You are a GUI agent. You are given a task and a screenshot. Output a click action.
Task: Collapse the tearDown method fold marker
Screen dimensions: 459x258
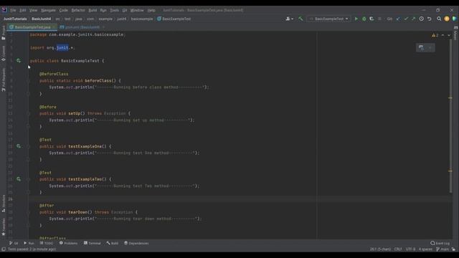coord(29,212)
